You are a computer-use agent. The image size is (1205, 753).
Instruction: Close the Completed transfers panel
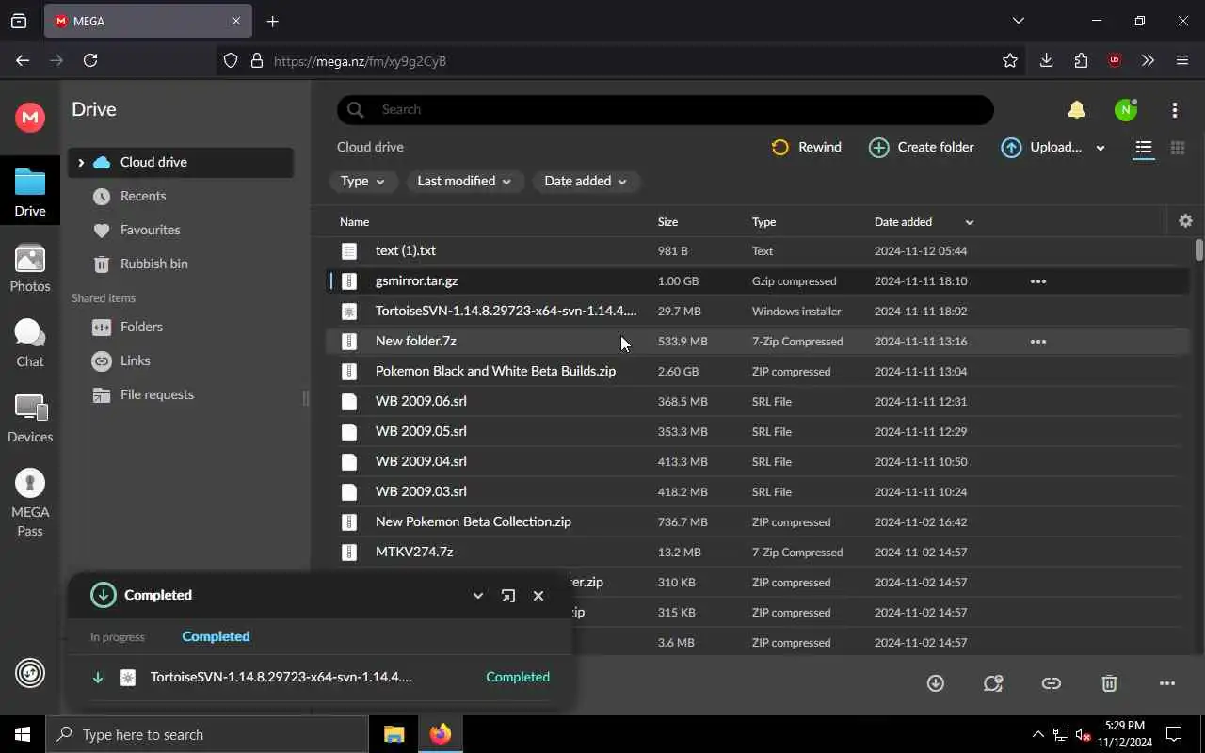tap(538, 596)
